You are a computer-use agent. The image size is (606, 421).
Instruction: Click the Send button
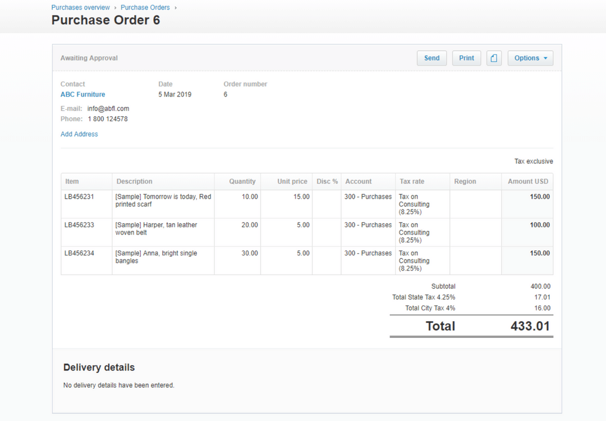pos(431,58)
